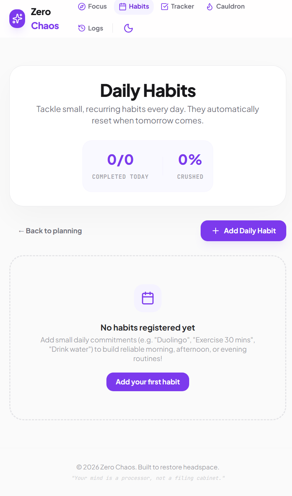
Task: Click the flame icon beside Cauldron
Action: pos(210,6)
